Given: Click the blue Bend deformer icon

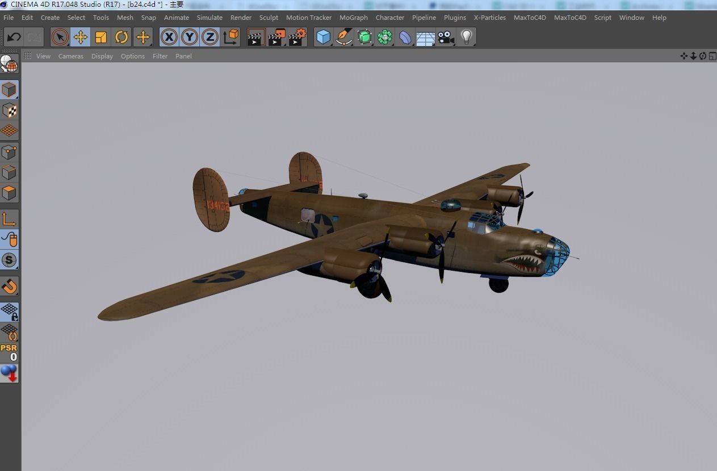Looking at the screenshot, I should (405, 37).
